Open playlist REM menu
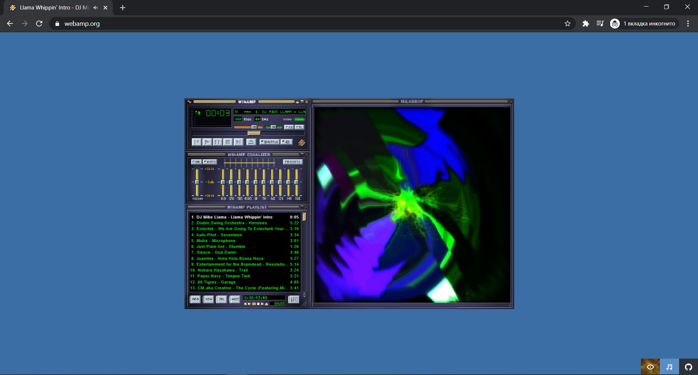Viewport: 698px width, 375px height. tap(208, 299)
